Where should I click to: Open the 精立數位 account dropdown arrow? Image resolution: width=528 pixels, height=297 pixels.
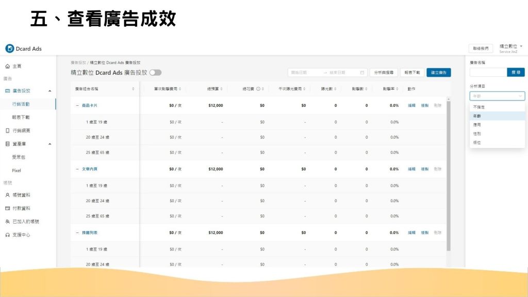coord(521,46)
